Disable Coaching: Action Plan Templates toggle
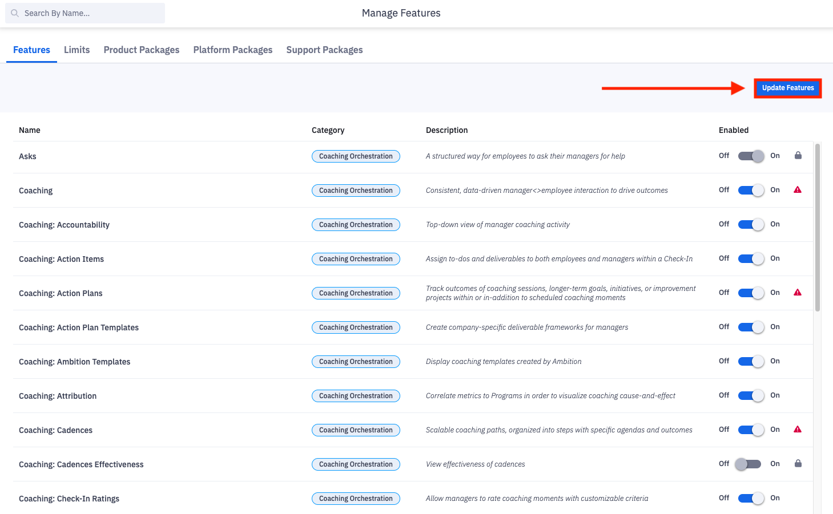The width and height of the screenshot is (833, 514). pyautogui.click(x=750, y=327)
